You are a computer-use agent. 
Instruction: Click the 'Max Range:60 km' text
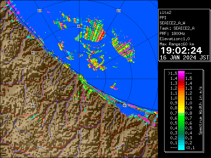tap(177, 44)
